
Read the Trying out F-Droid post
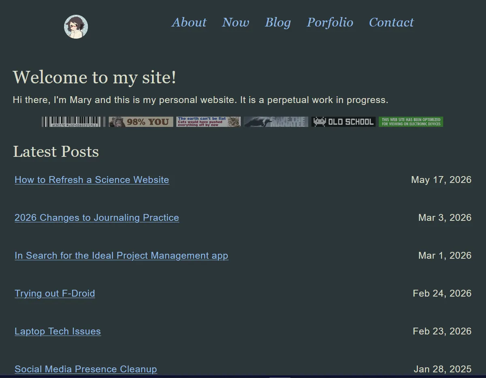pos(55,293)
